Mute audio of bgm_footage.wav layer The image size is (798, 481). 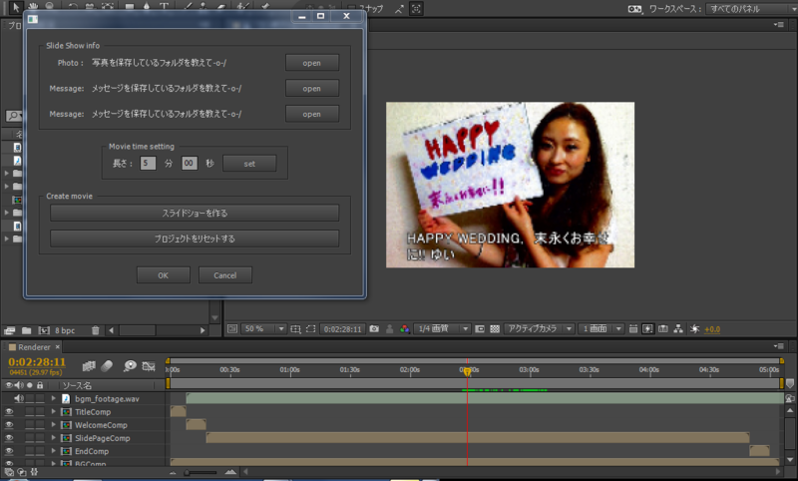19,398
